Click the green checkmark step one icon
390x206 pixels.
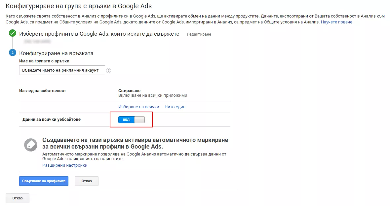pos(13,33)
